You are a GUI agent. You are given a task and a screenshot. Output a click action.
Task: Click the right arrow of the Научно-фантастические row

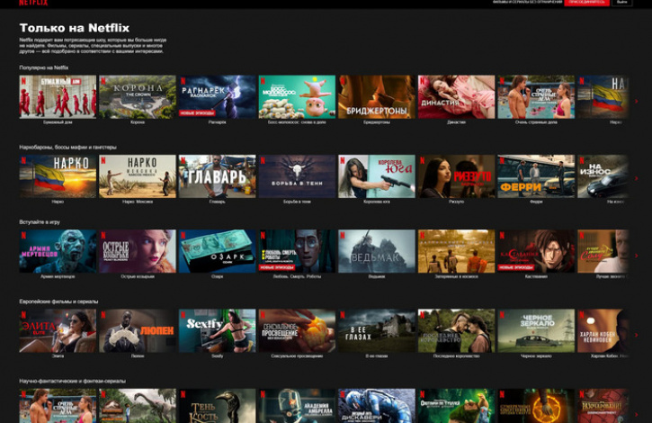[x=636, y=414]
